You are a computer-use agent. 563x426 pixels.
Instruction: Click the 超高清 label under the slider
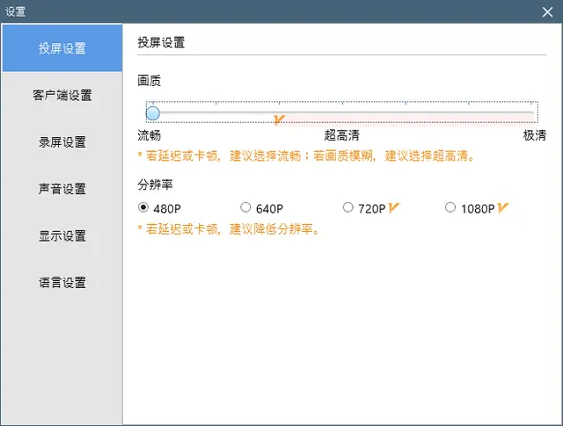[x=341, y=135]
